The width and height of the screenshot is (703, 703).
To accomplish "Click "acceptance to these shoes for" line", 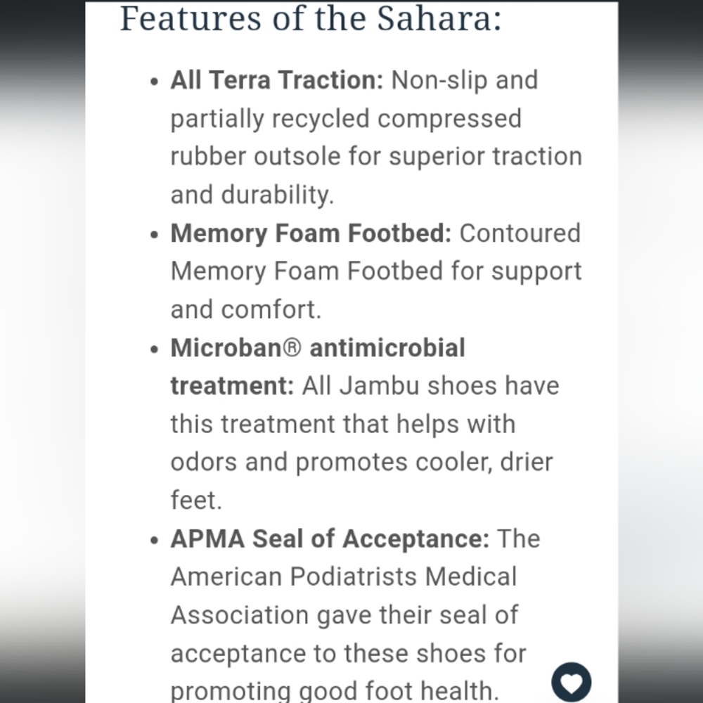I will (x=349, y=654).
